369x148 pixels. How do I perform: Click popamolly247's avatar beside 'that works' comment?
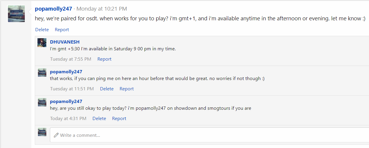[x=42, y=72]
